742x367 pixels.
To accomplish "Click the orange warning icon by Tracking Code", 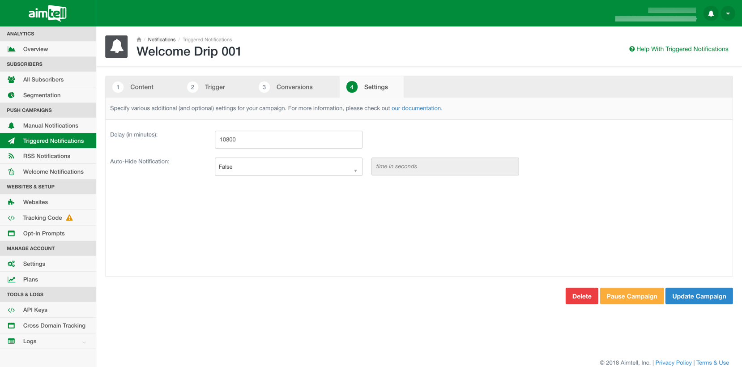I will click(69, 218).
